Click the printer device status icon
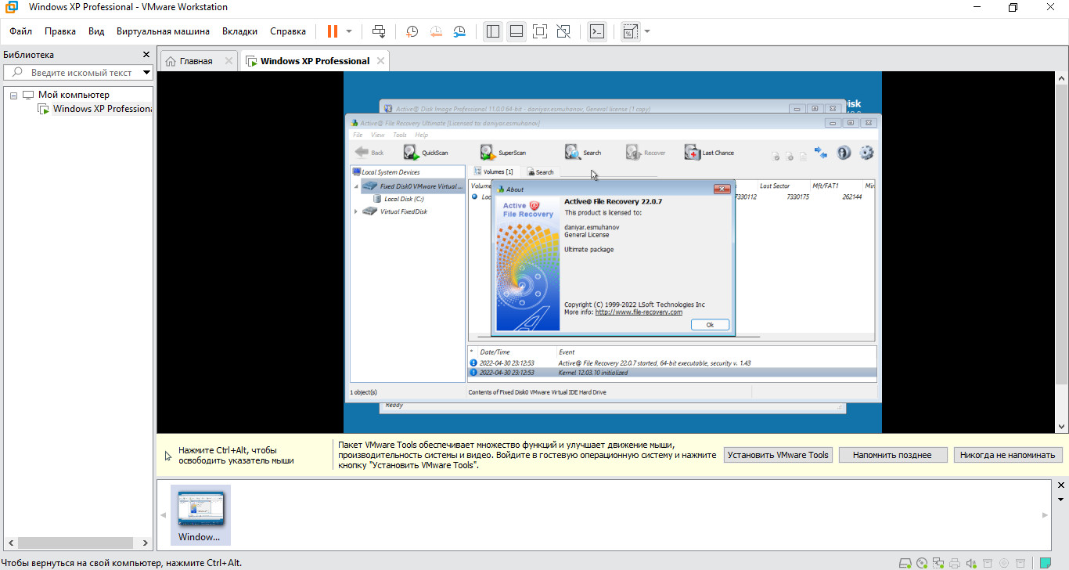 coord(955,562)
